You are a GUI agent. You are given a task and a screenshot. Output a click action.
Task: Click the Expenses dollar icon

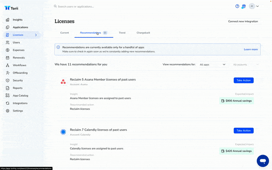click(7, 50)
